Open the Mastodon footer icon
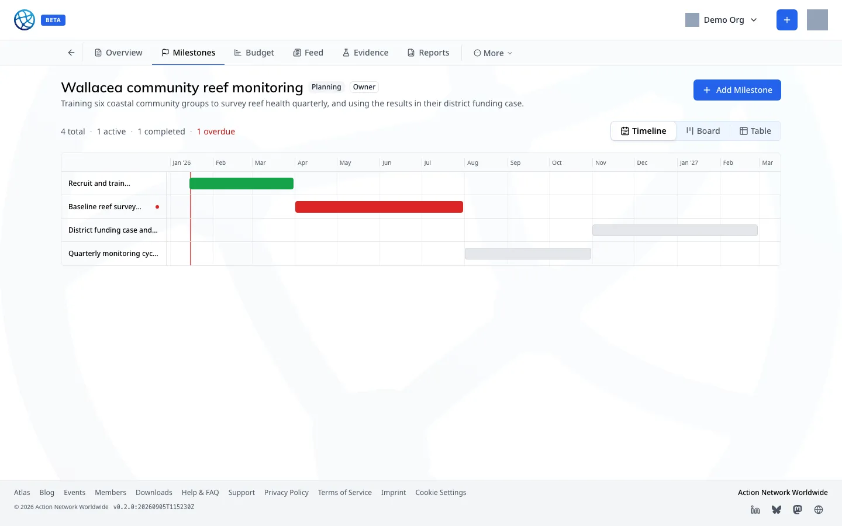The width and height of the screenshot is (842, 526). coord(798,510)
